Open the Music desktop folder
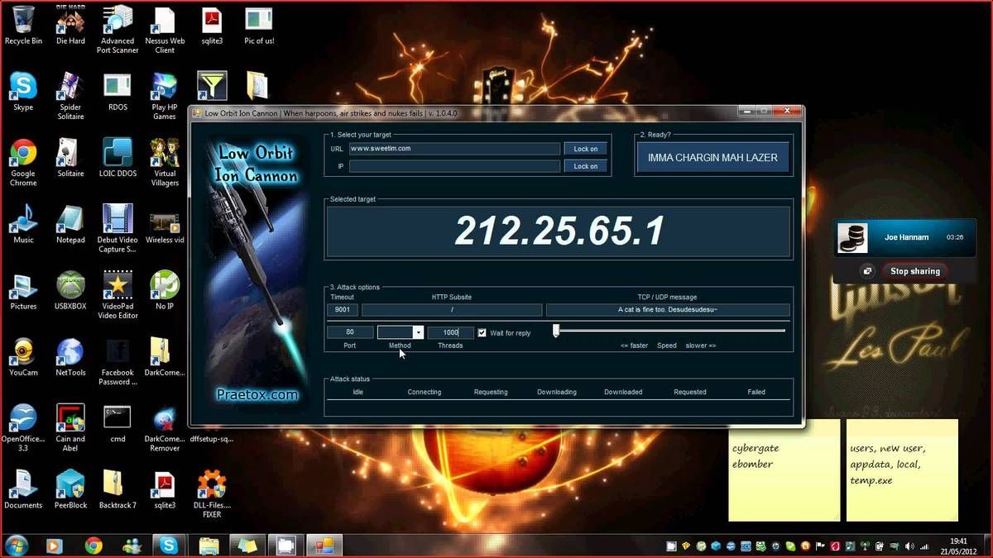 23,224
